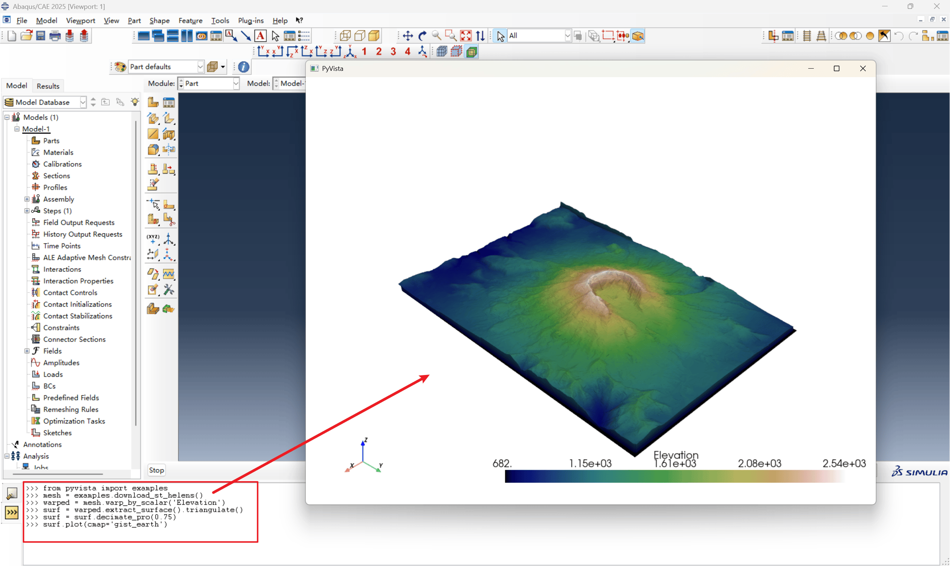Open the Shape menu
The width and height of the screenshot is (950, 566).
click(160, 21)
